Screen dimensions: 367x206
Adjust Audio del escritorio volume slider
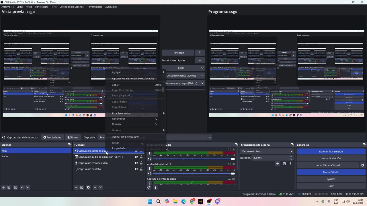pos(194,159)
